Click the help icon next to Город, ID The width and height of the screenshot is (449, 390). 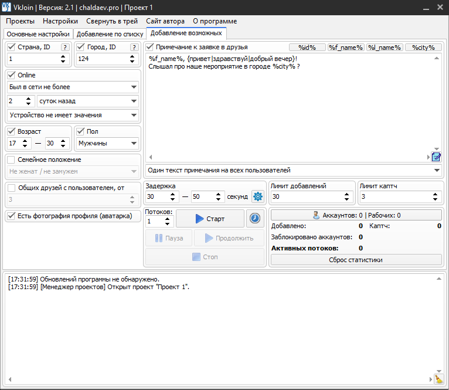click(134, 48)
